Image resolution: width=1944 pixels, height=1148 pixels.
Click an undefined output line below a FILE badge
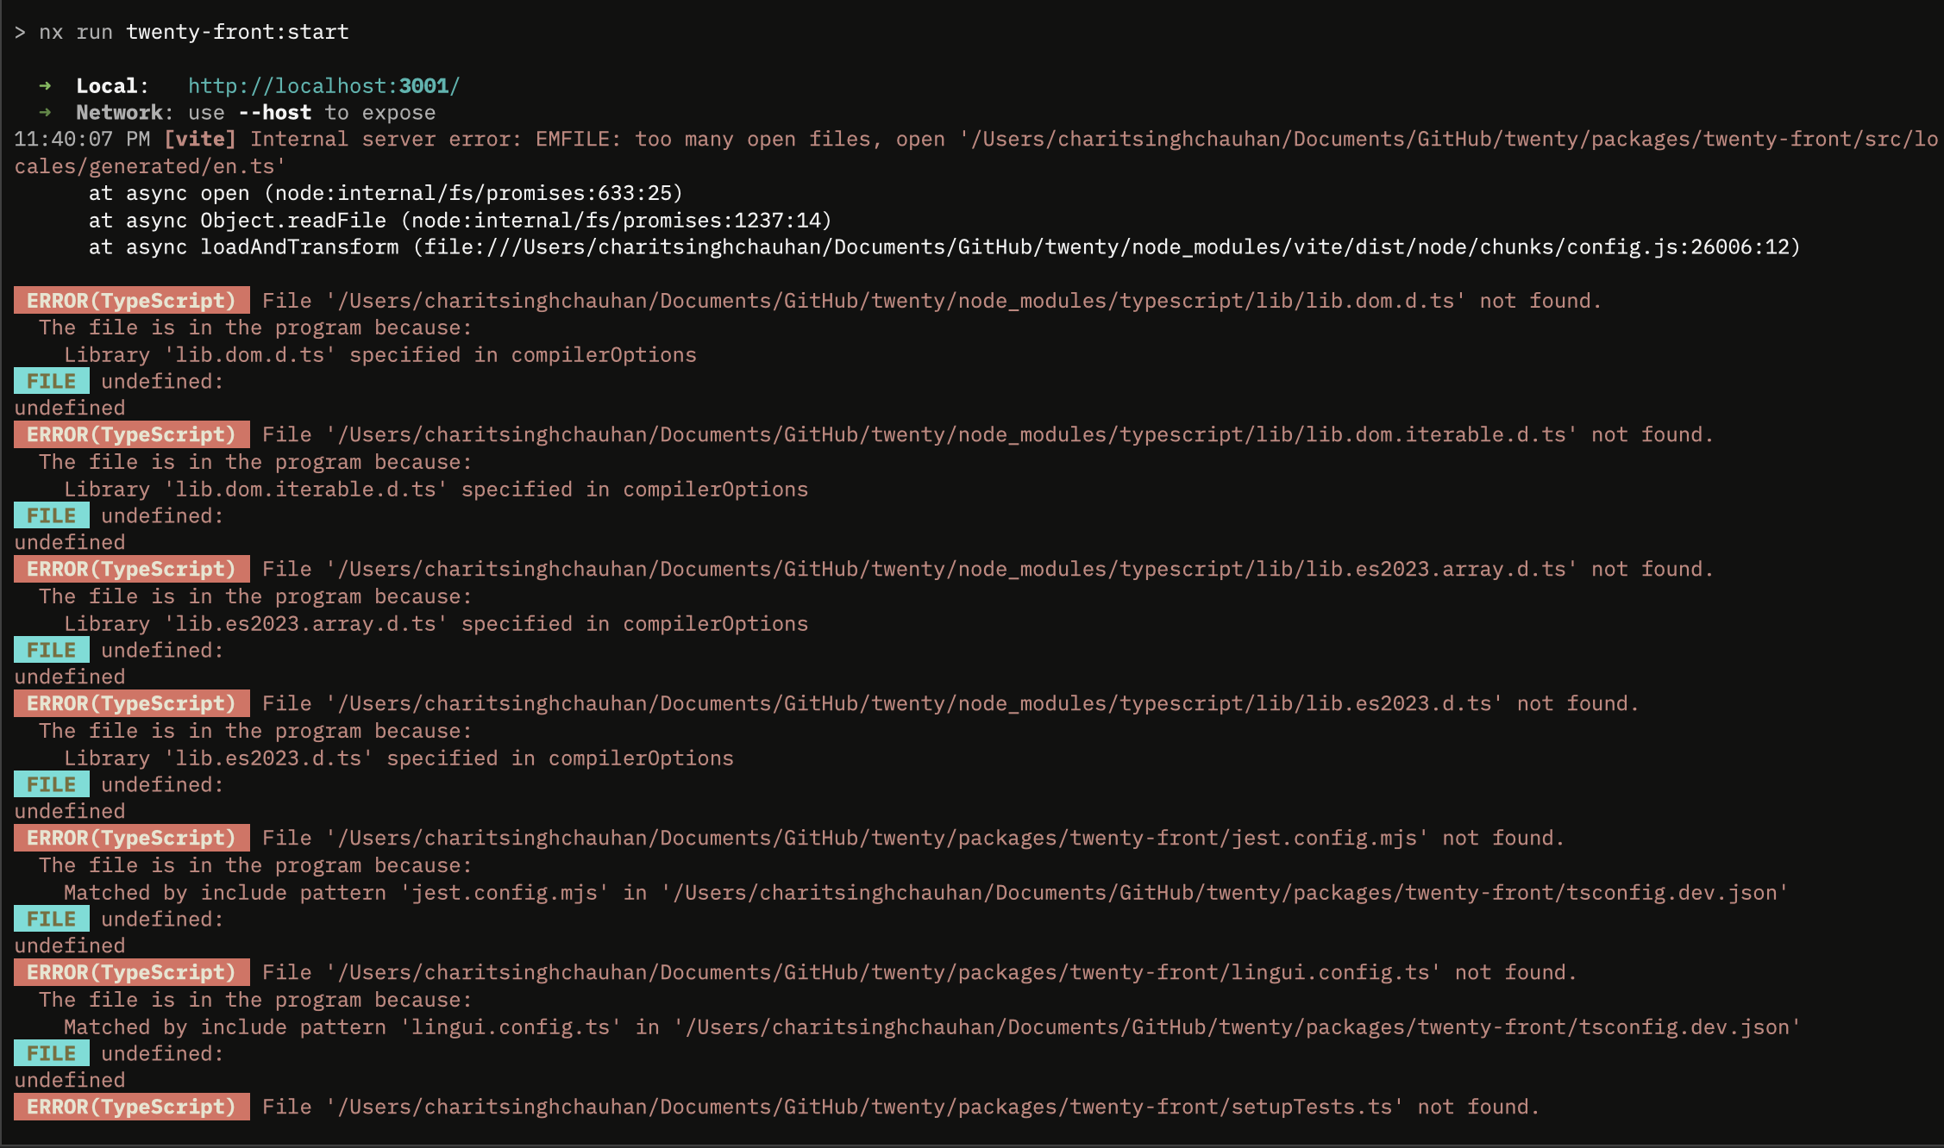67,407
